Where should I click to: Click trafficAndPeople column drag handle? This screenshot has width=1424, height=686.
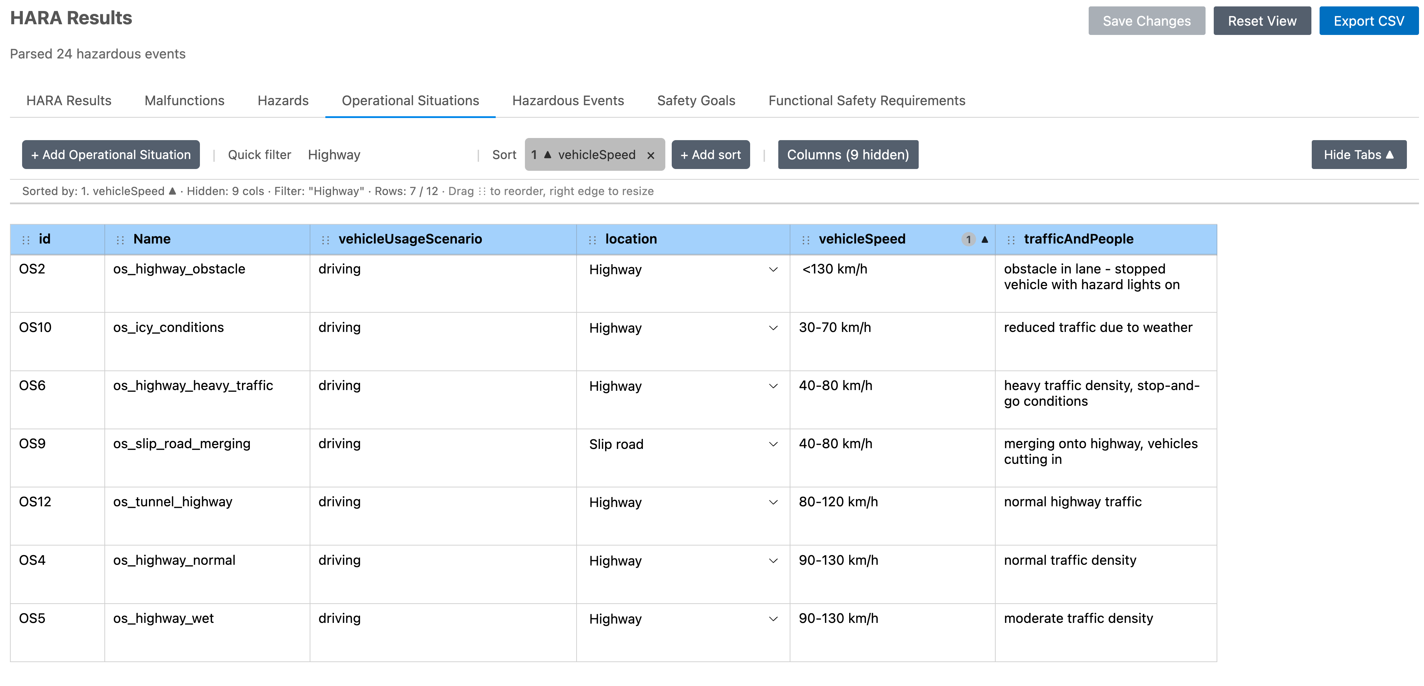pyautogui.click(x=1011, y=240)
